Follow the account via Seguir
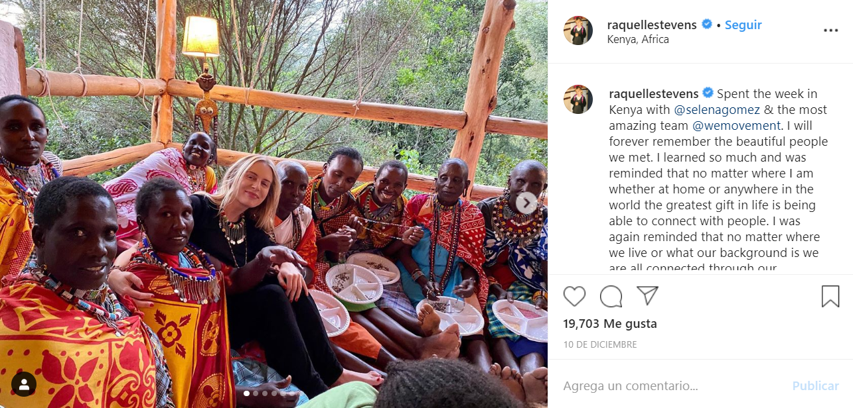This screenshot has width=853, height=408. [x=743, y=25]
